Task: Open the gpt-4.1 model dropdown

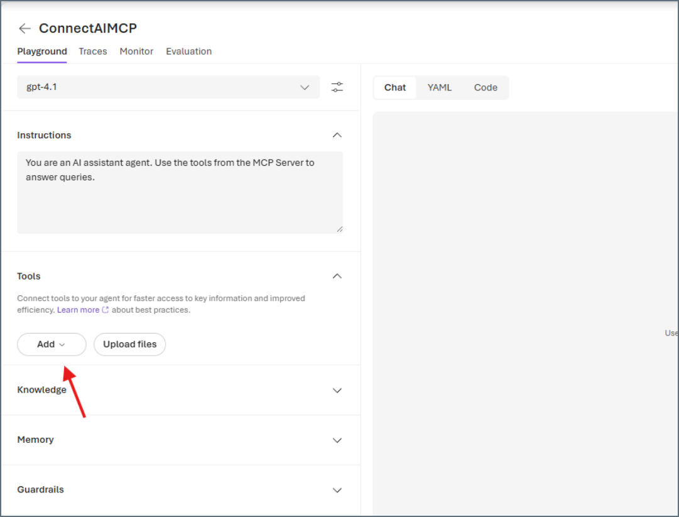Action: [x=168, y=87]
